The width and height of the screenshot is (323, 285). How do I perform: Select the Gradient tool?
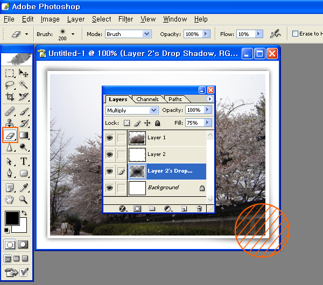pyautogui.click(x=24, y=135)
